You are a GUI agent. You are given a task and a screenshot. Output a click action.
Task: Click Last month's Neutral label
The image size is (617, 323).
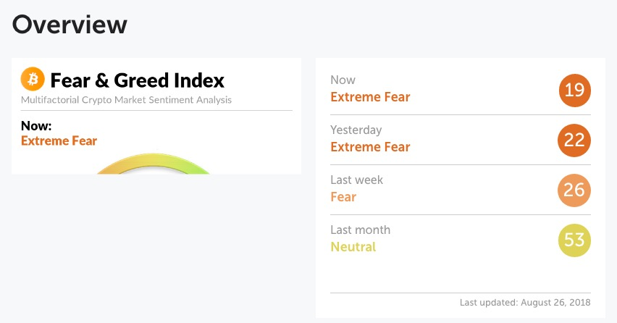pyautogui.click(x=353, y=247)
